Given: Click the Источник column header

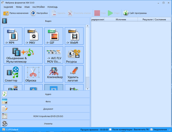Looking at the screenshot, I should click(121, 20).
